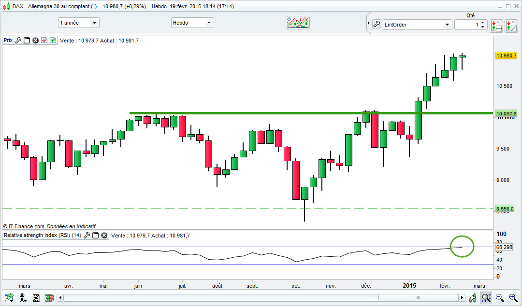Open the trading signals chart icon
This screenshot has width=522, height=306.
point(298,23)
